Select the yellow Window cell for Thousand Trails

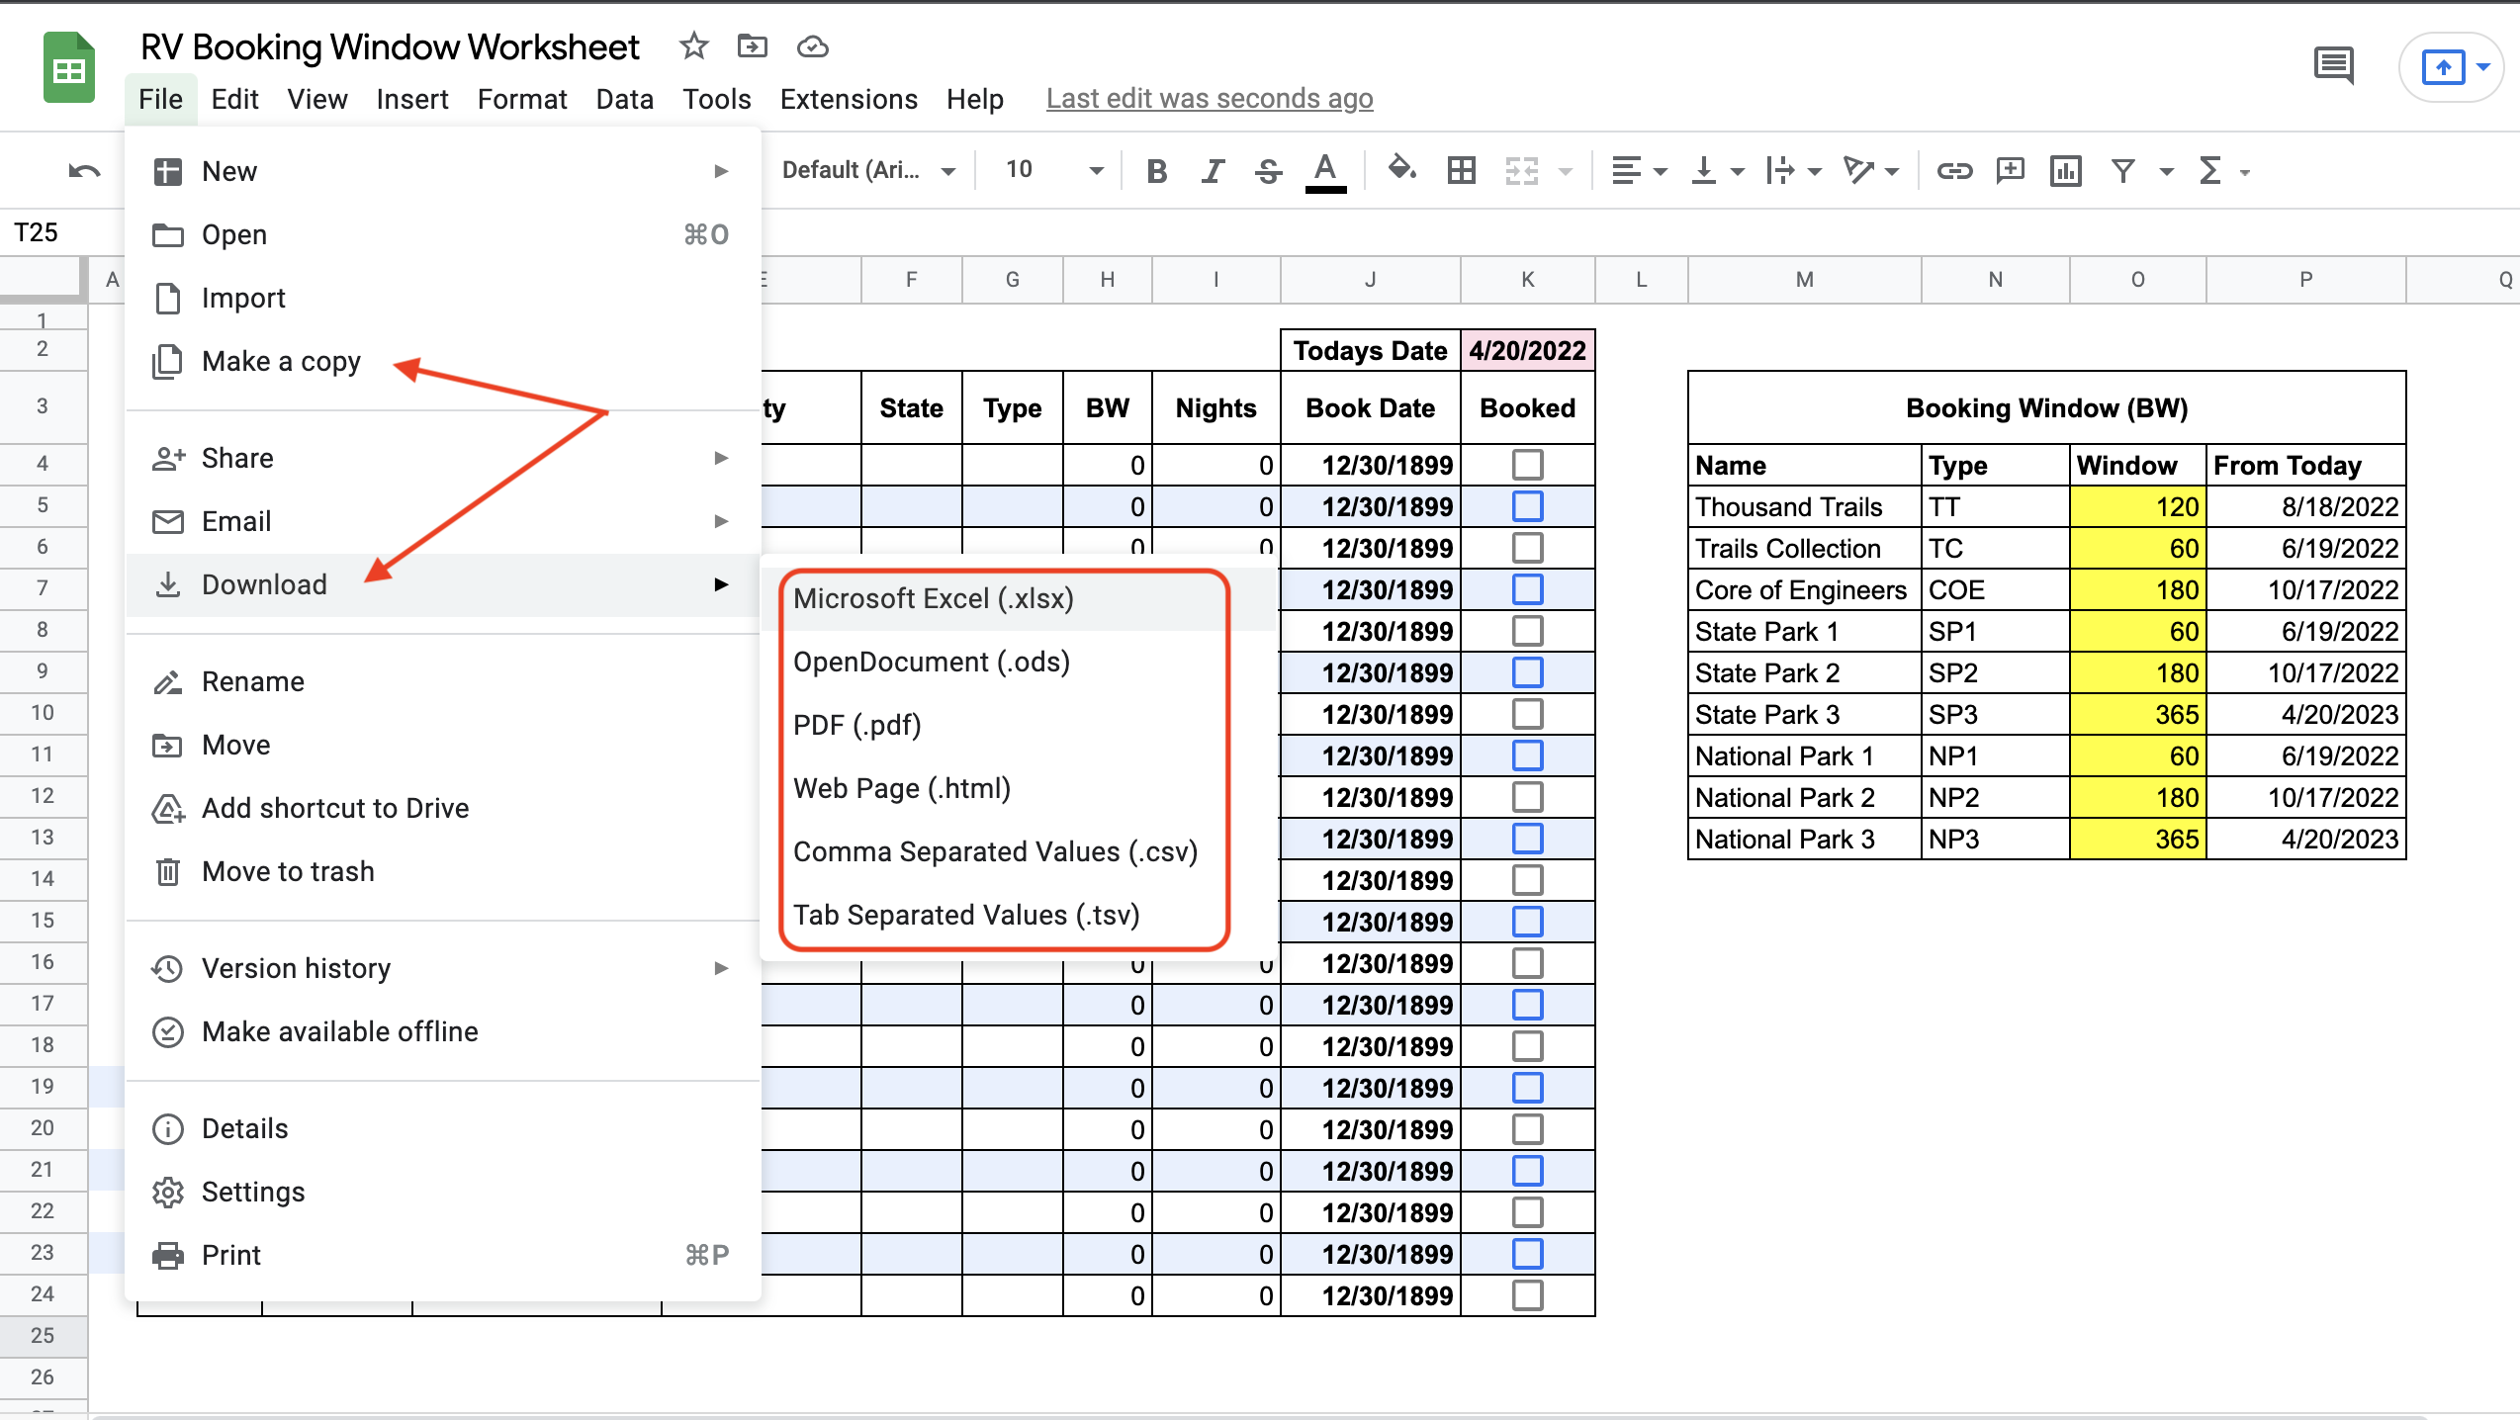[2137, 506]
